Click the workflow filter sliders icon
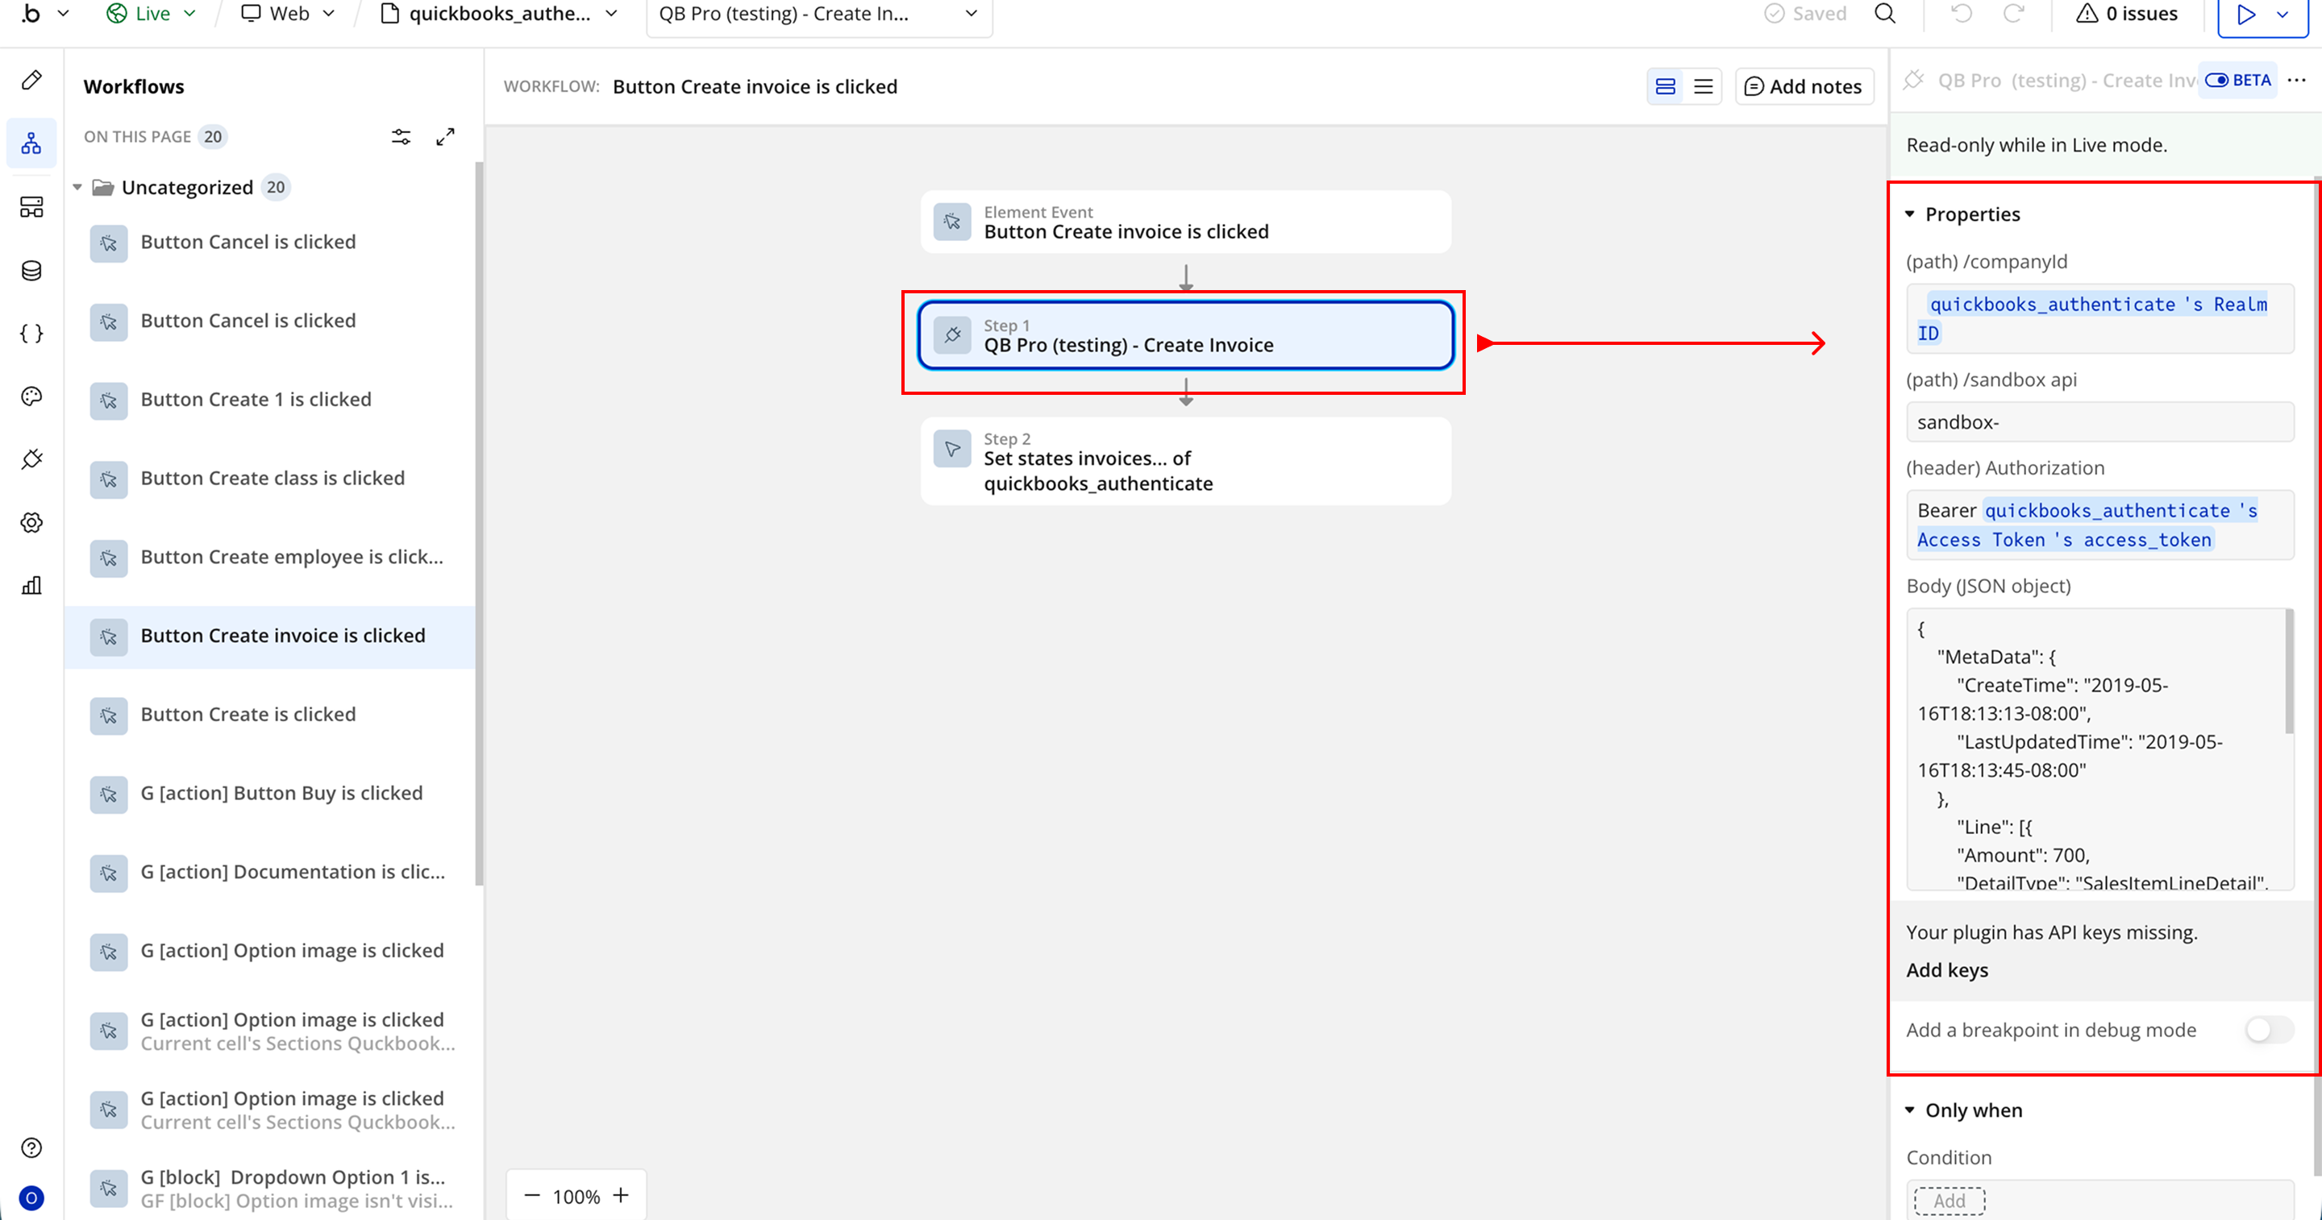This screenshot has width=2322, height=1220. 402,137
